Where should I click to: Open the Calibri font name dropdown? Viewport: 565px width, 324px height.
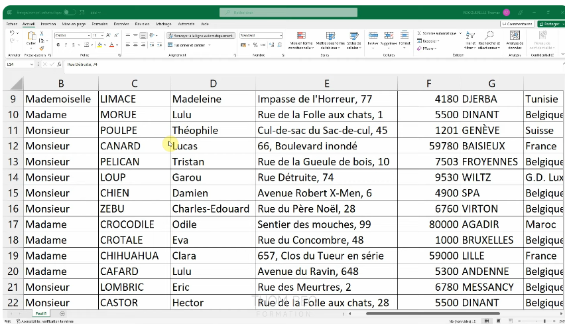tap(88, 35)
